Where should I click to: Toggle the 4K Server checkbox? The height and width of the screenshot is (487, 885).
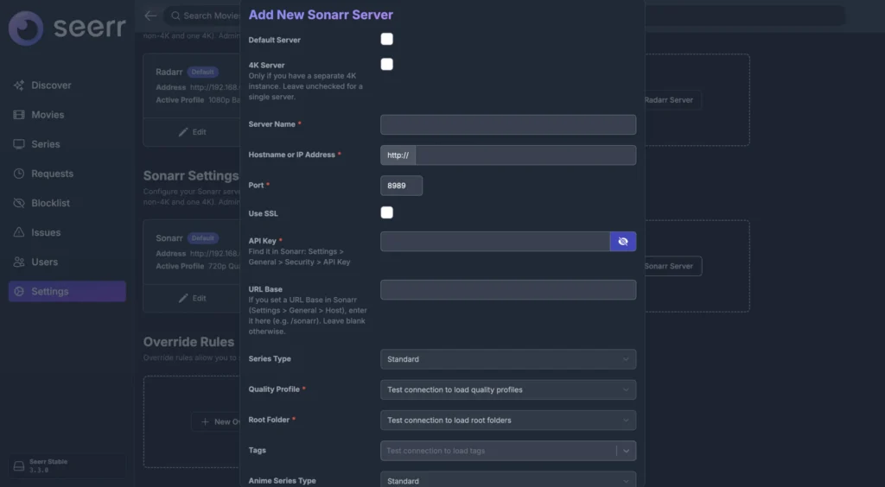(386, 64)
